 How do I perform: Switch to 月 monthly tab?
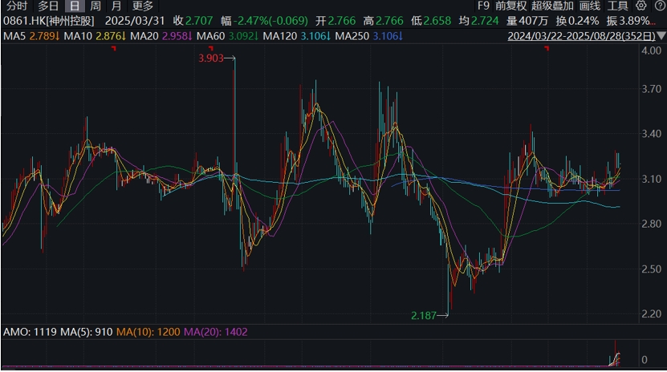pyautogui.click(x=116, y=6)
